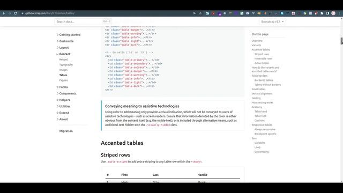Viewport: 343px width, 193px height.
Task: Open the Bootstrap v5.1 version dropdown
Action: (272, 21)
